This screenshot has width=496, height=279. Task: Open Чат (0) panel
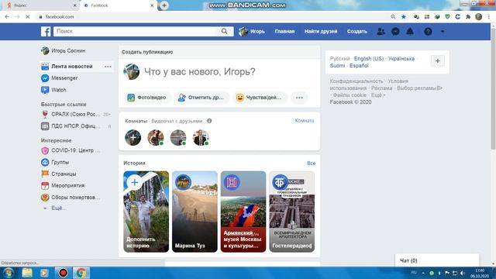click(x=437, y=260)
